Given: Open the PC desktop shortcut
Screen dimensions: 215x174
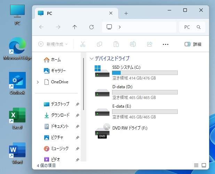Looking at the screenshot, I should [x=17, y=15].
